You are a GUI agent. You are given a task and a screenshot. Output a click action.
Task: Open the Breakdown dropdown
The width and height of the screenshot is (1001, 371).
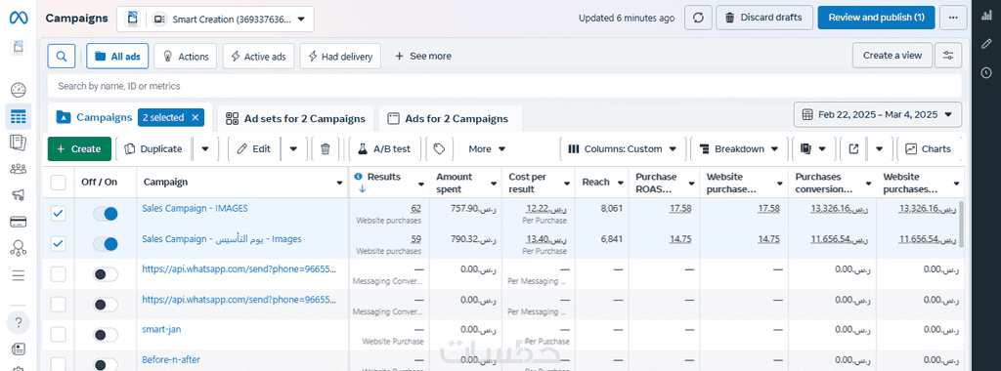[739, 148]
